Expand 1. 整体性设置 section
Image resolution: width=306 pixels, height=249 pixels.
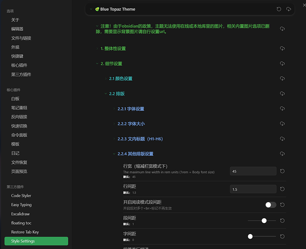coord(97,48)
